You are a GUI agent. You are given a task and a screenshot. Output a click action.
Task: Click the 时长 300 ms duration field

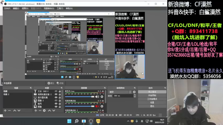(123, 96)
